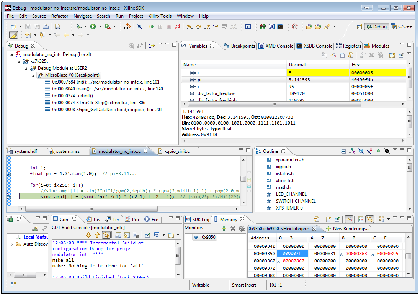Toggle Split Pane button in Memory view
Screen dimensions: 420x295
point(361,220)
